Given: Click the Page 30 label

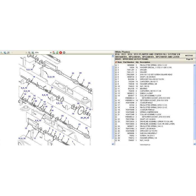Looking at the screenshot, I should 190,59.
